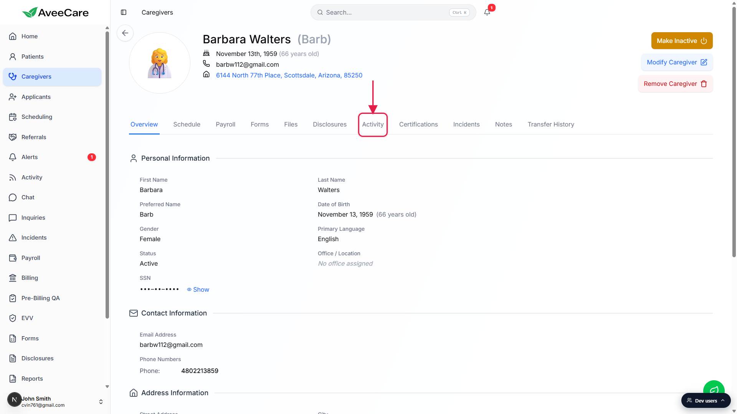Viewport: 737px width, 414px height.
Task: Open the sidebar Activity feed
Action: click(52, 177)
